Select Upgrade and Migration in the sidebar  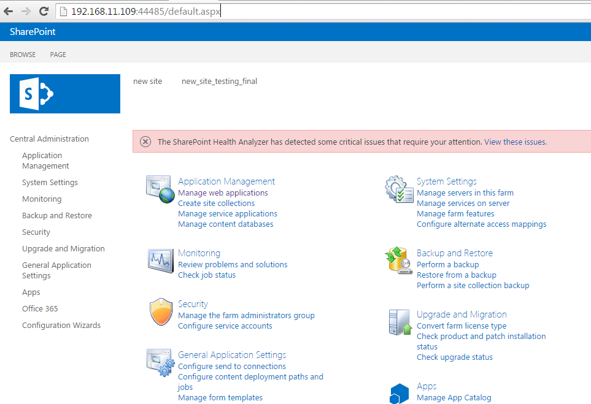point(63,249)
